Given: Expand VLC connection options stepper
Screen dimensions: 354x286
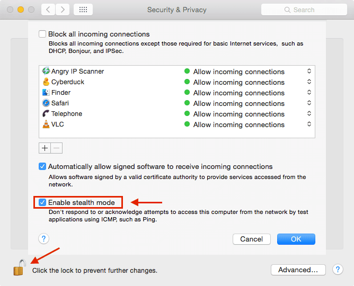Looking at the screenshot, I should tap(309, 124).
